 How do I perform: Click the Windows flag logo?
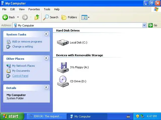156,9
